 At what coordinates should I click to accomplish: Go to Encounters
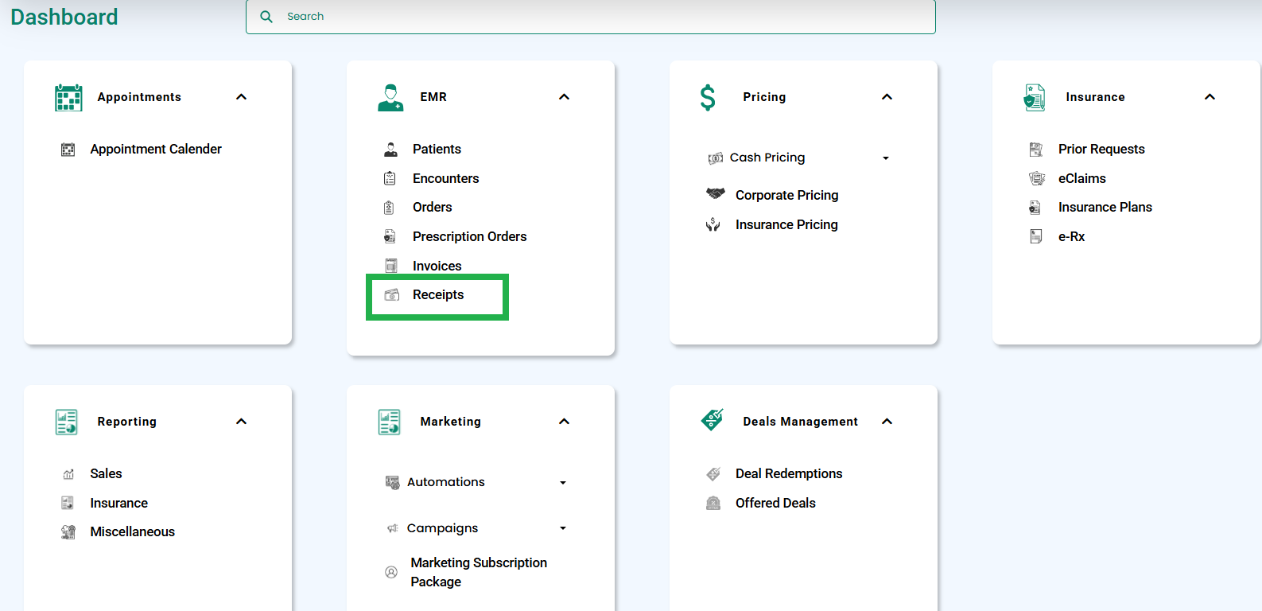point(446,178)
